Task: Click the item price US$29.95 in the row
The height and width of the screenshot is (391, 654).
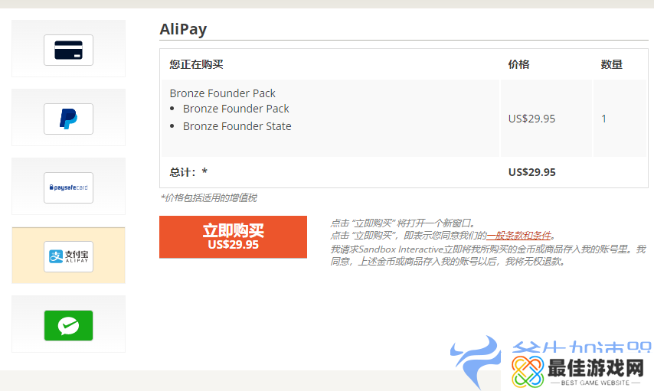Action: point(531,119)
